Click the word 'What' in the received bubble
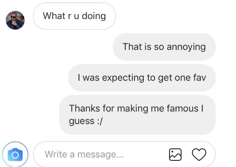 click(x=54, y=16)
